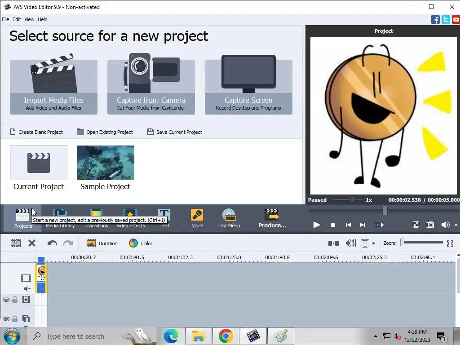Click Import Media Files tile
The image size is (460, 345).
tap(54, 87)
